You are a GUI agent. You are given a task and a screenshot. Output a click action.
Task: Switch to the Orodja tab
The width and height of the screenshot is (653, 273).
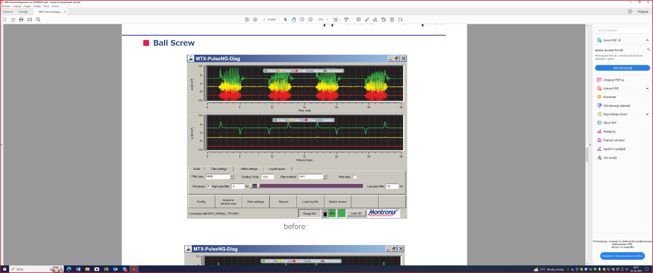coord(24,11)
